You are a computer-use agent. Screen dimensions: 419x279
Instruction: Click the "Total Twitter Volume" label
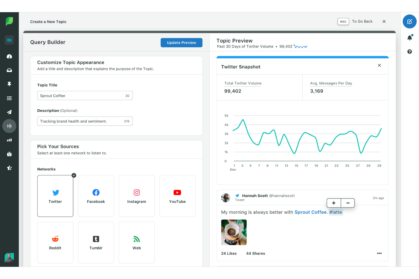click(243, 83)
